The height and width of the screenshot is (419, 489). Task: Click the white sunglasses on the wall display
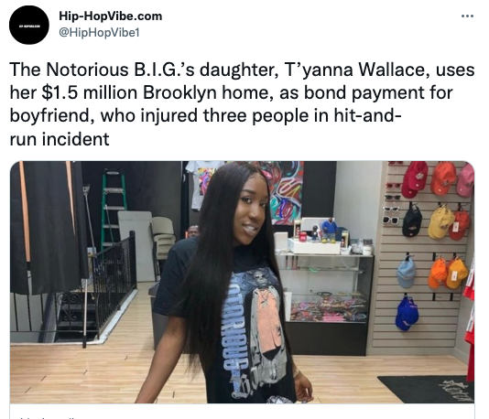pyautogui.click(x=391, y=220)
